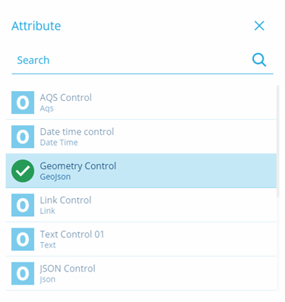This screenshot has height=302, width=285.
Task: Click the Link Control square icon
Action: pyautogui.click(x=23, y=205)
